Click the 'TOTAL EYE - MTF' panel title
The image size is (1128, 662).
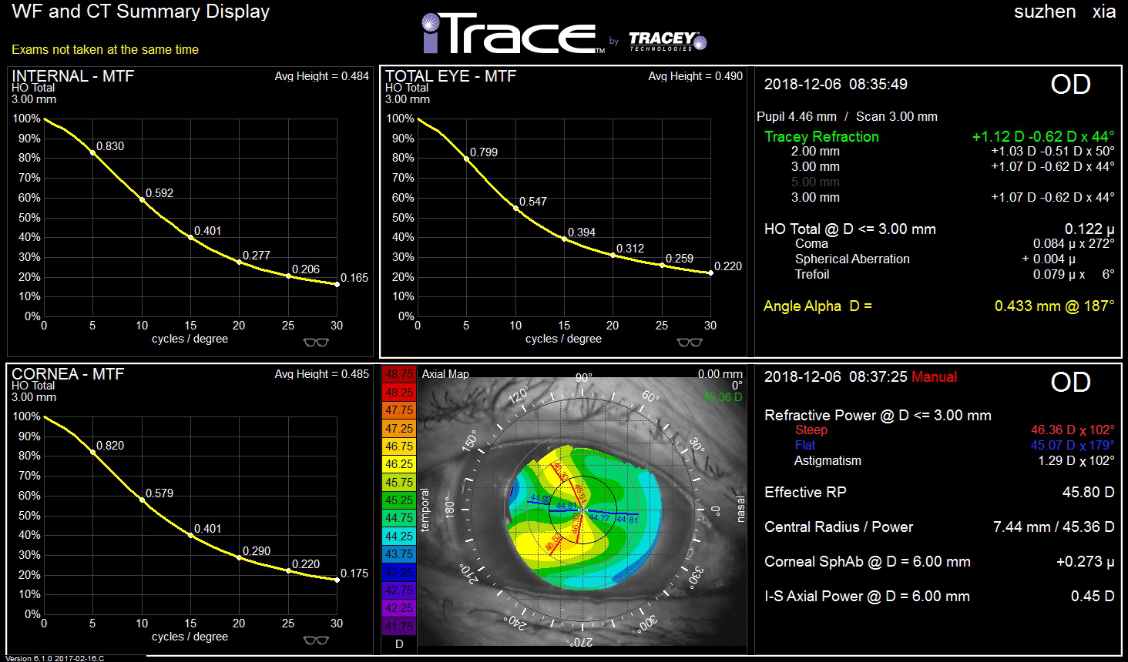pyautogui.click(x=451, y=76)
